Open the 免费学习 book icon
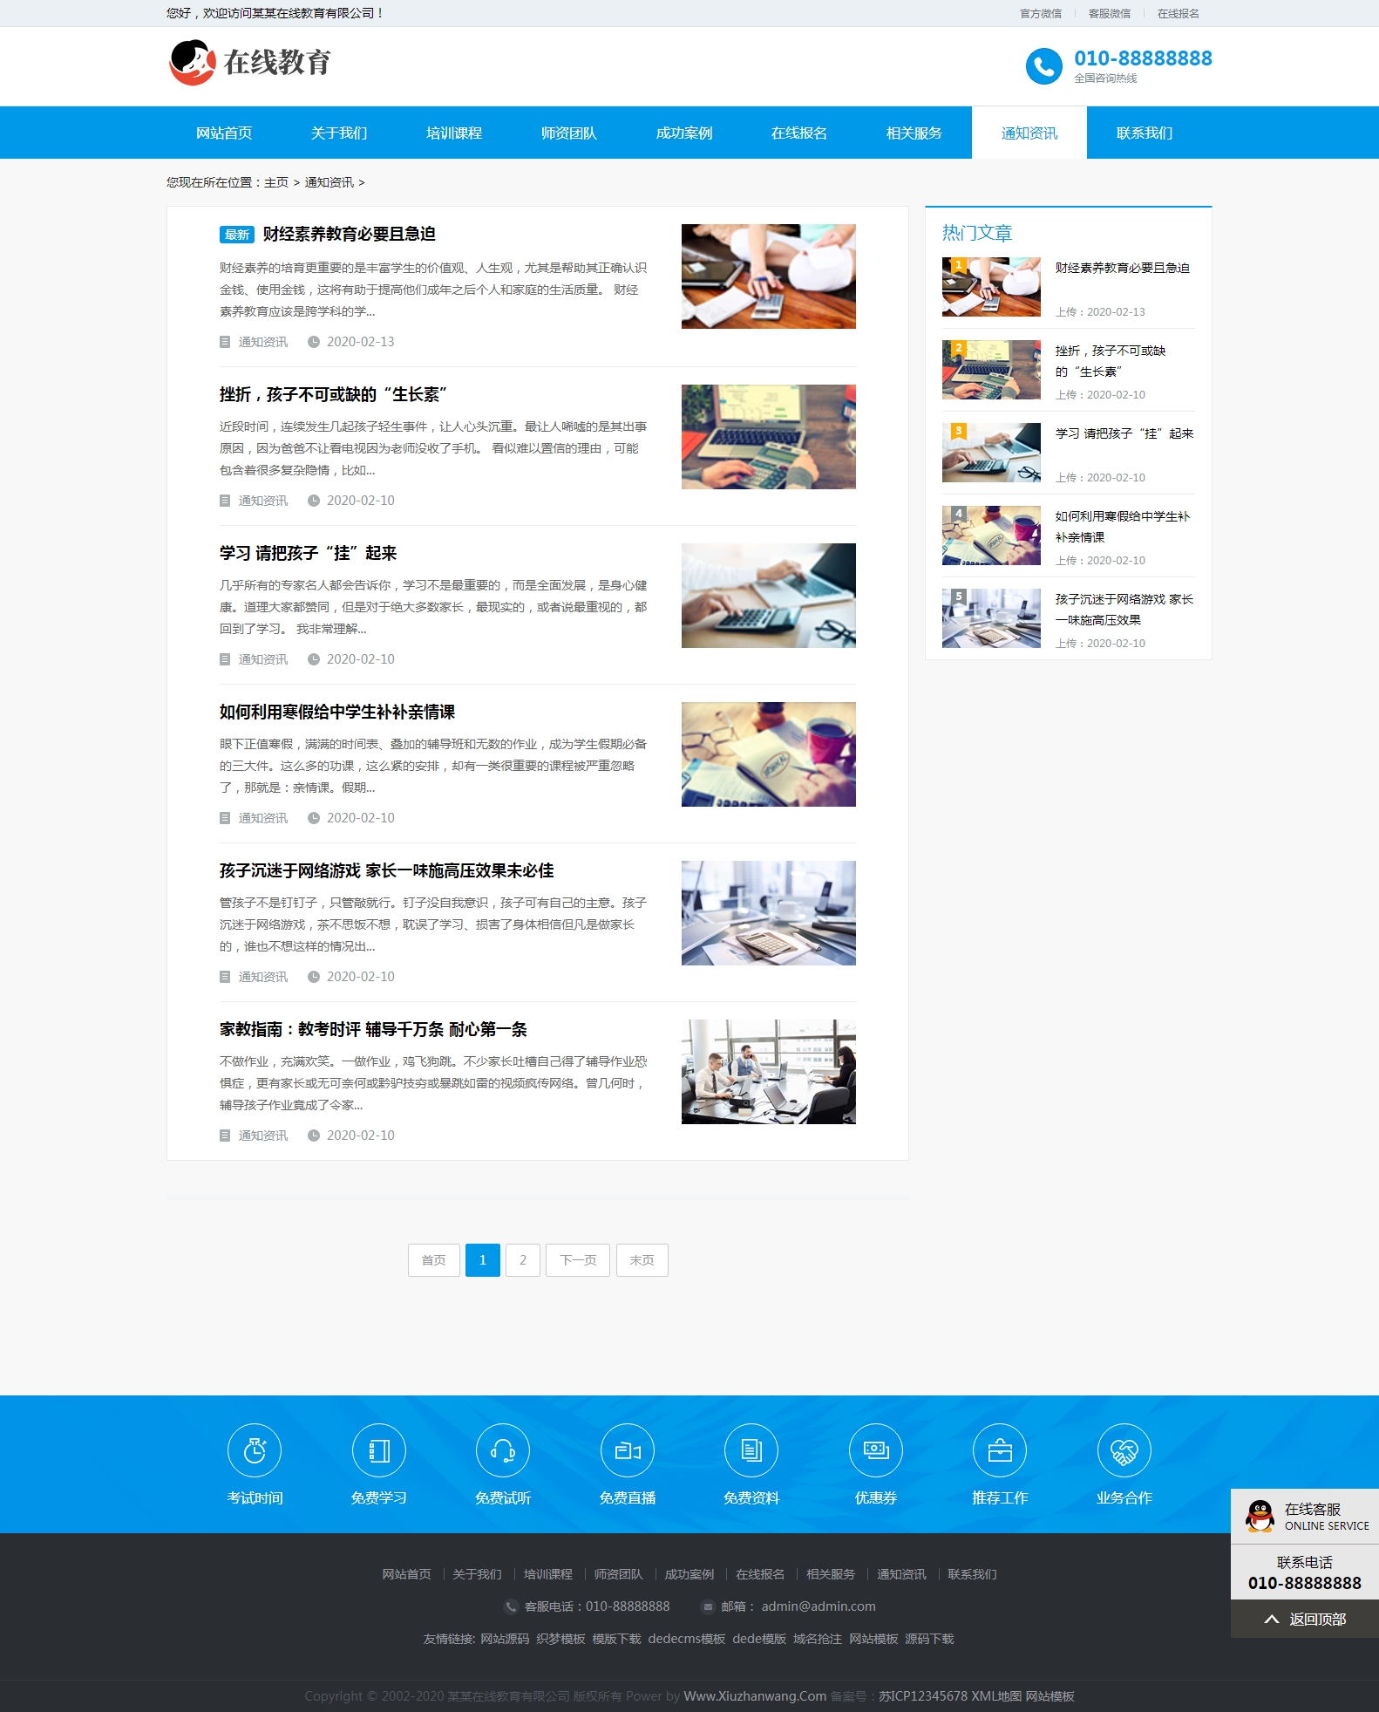The image size is (1379, 1712). pos(378,1450)
